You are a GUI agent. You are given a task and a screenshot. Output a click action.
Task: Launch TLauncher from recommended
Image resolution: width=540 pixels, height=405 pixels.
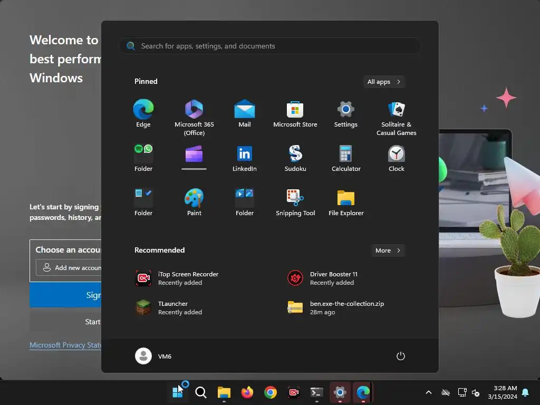[x=168, y=308]
